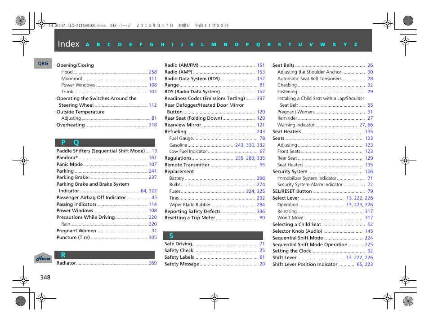This screenshot has width=429, height=322.
Task: Open page 151 for Radio (AM/FM)
Action: point(261,65)
